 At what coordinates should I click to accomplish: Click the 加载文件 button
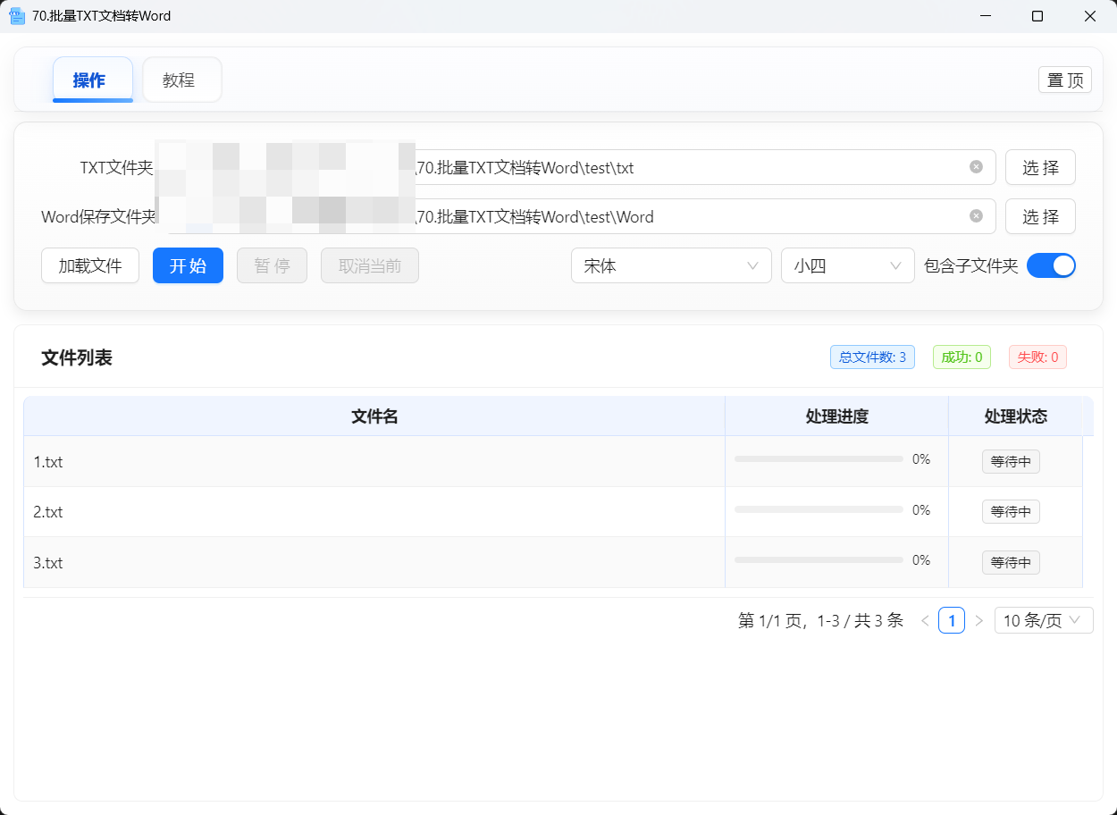pos(90,265)
